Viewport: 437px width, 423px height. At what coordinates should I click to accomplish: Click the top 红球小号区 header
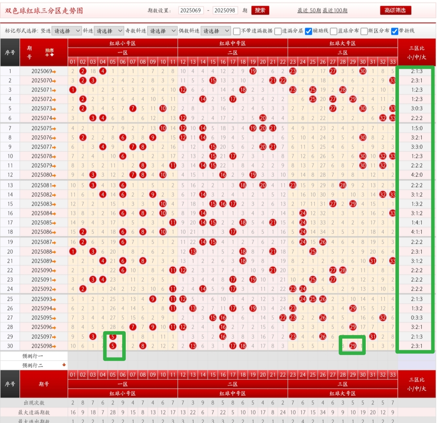coord(123,43)
